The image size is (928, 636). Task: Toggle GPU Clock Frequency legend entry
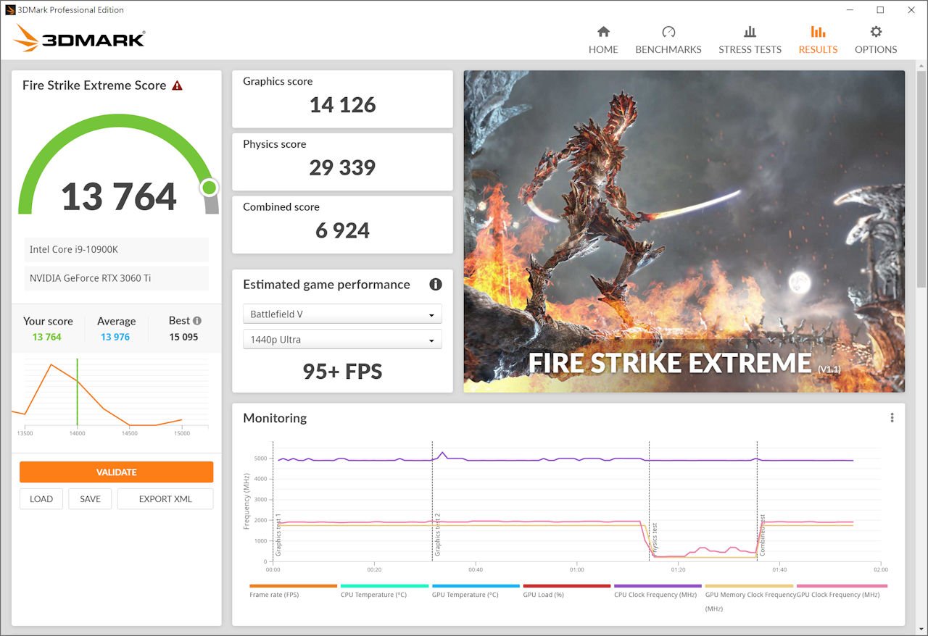842,591
